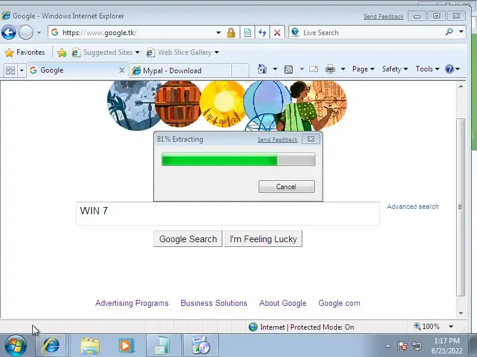Click the Read Mail icon
This screenshot has width=477, height=357.
tap(314, 69)
